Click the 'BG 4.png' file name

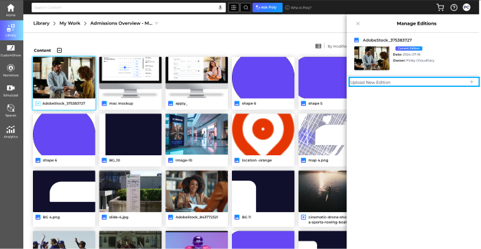[51, 217]
